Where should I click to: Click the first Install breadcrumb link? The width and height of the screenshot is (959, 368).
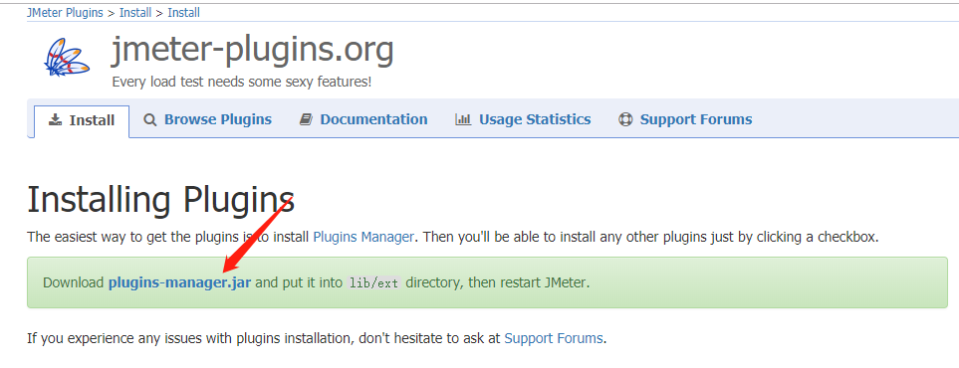[135, 12]
